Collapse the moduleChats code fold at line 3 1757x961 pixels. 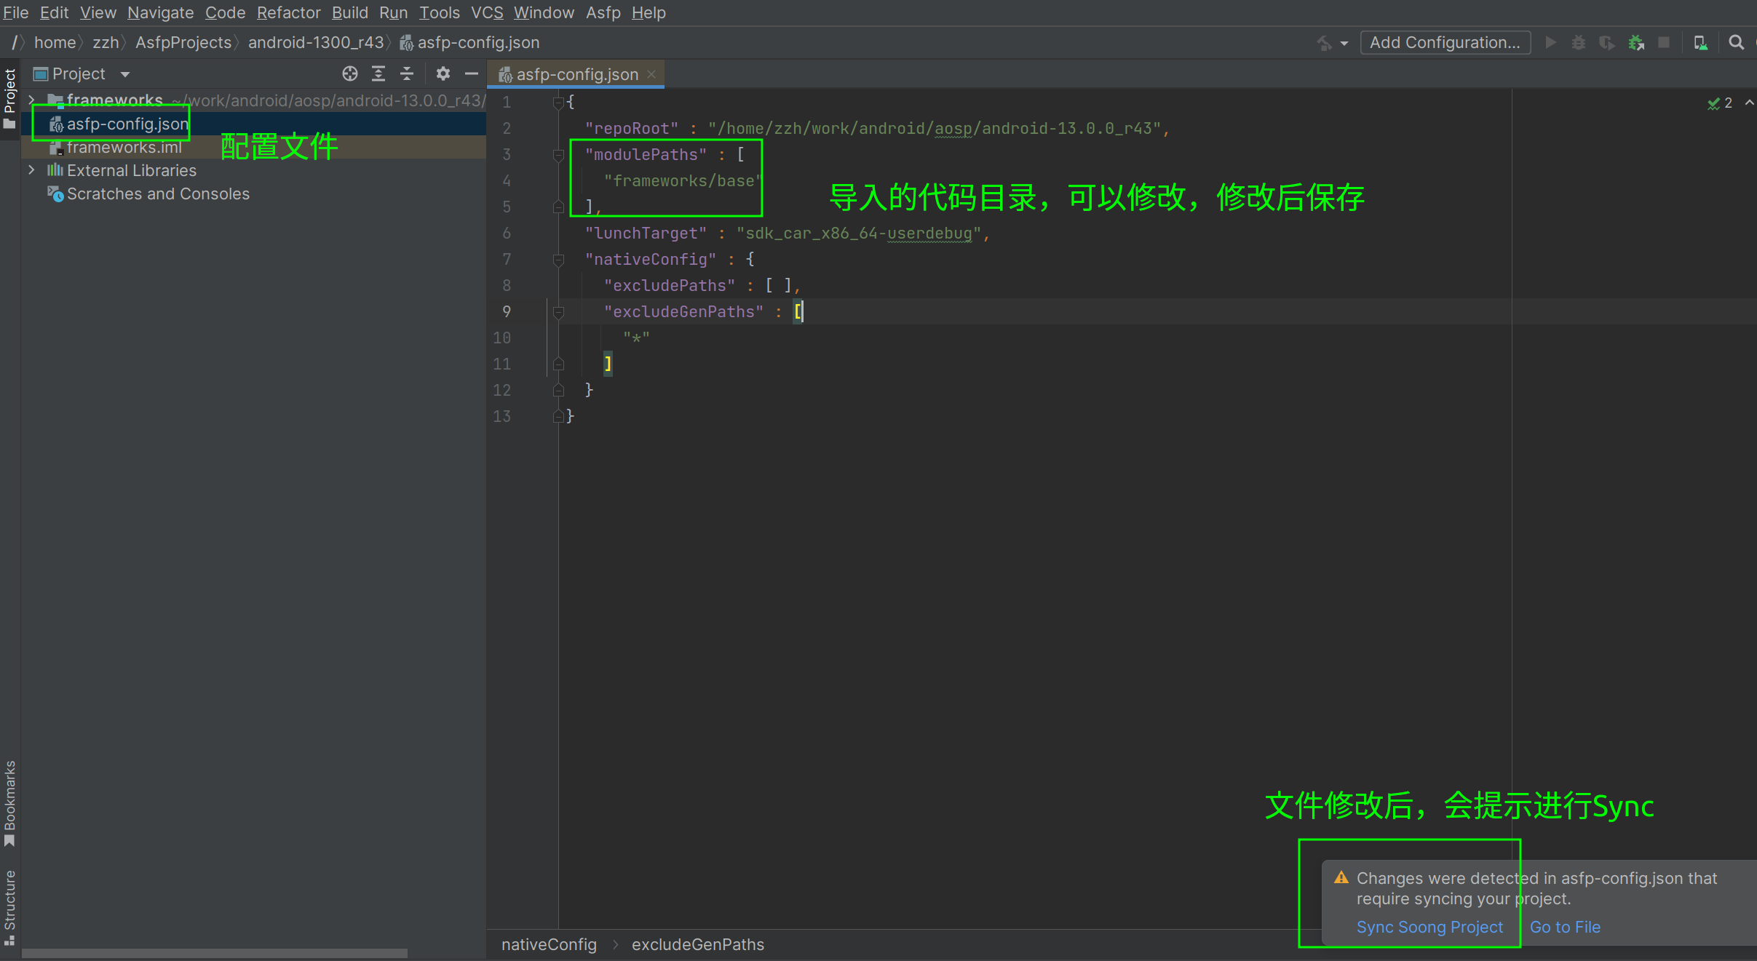tap(558, 154)
